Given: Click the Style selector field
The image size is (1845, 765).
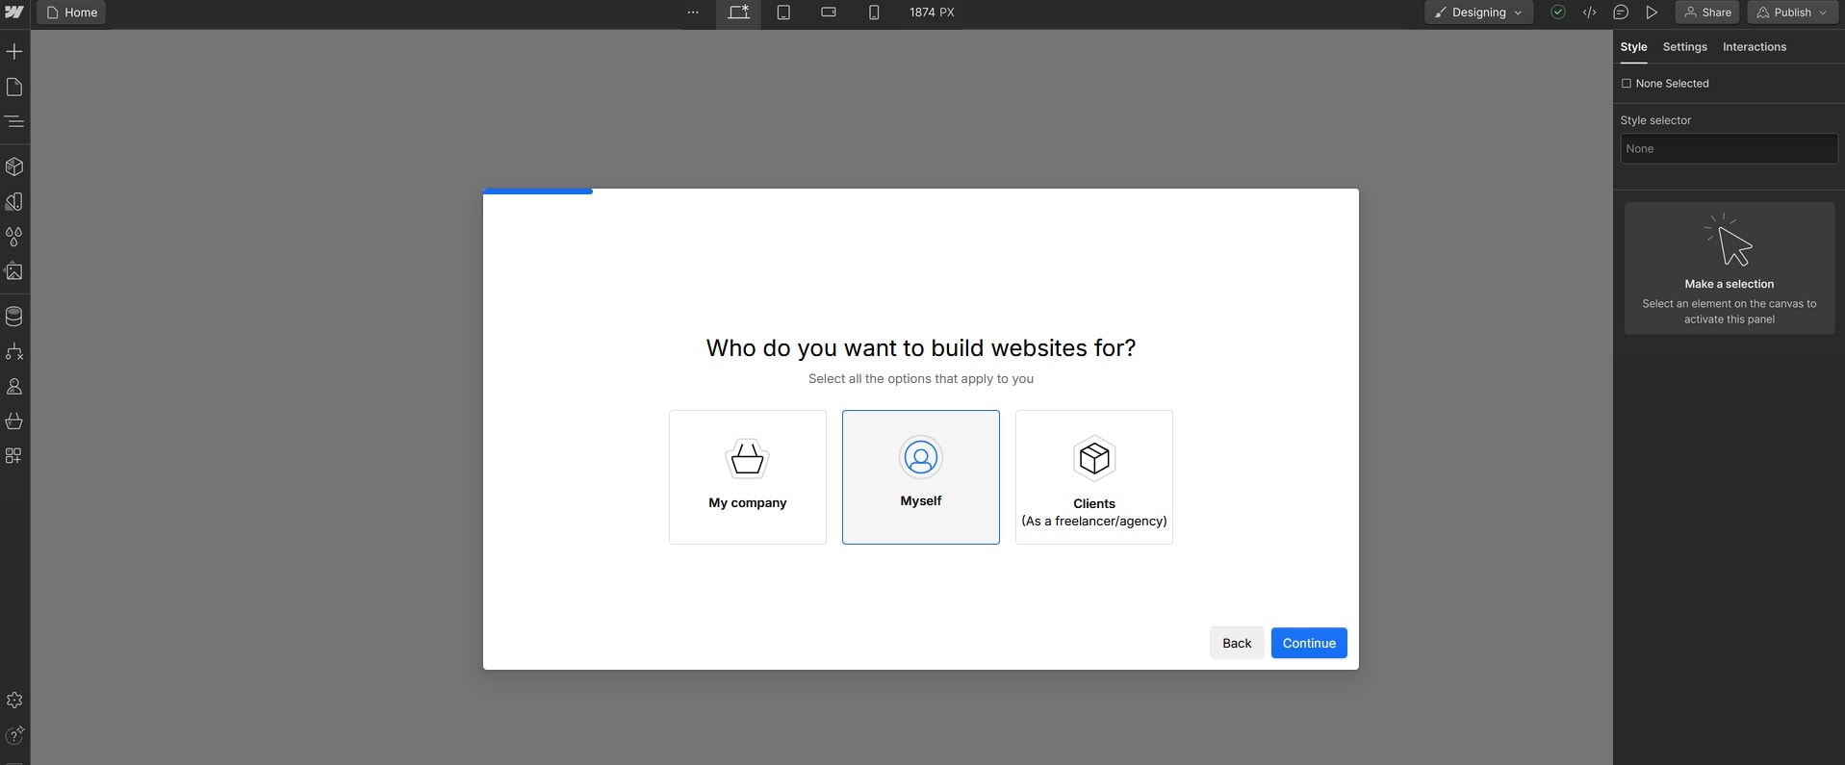Looking at the screenshot, I should click(x=1729, y=149).
